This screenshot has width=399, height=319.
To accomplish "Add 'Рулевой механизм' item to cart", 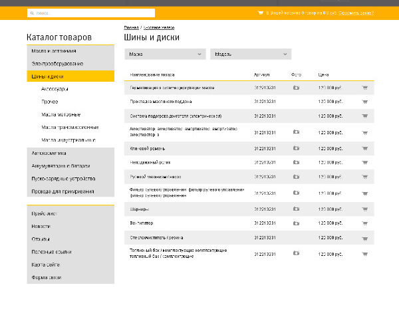I will (x=365, y=177).
